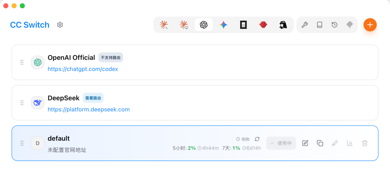The height and width of the screenshot is (177, 390).
Task: Maximize the window with green button
Action: (22, 6)
